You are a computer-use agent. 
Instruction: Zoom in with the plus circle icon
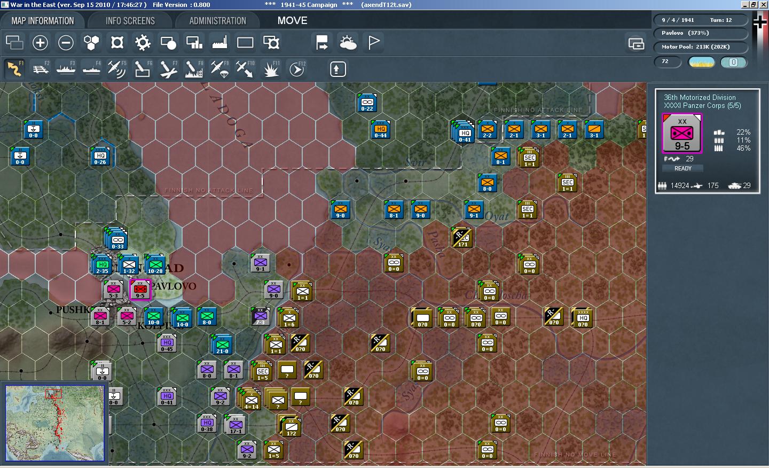40,42
